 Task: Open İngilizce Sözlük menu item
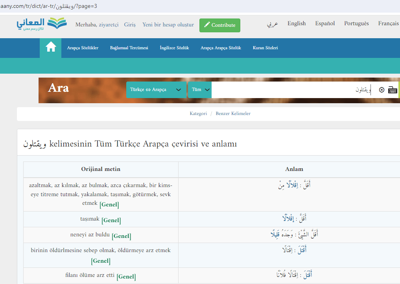coord(174,48)
